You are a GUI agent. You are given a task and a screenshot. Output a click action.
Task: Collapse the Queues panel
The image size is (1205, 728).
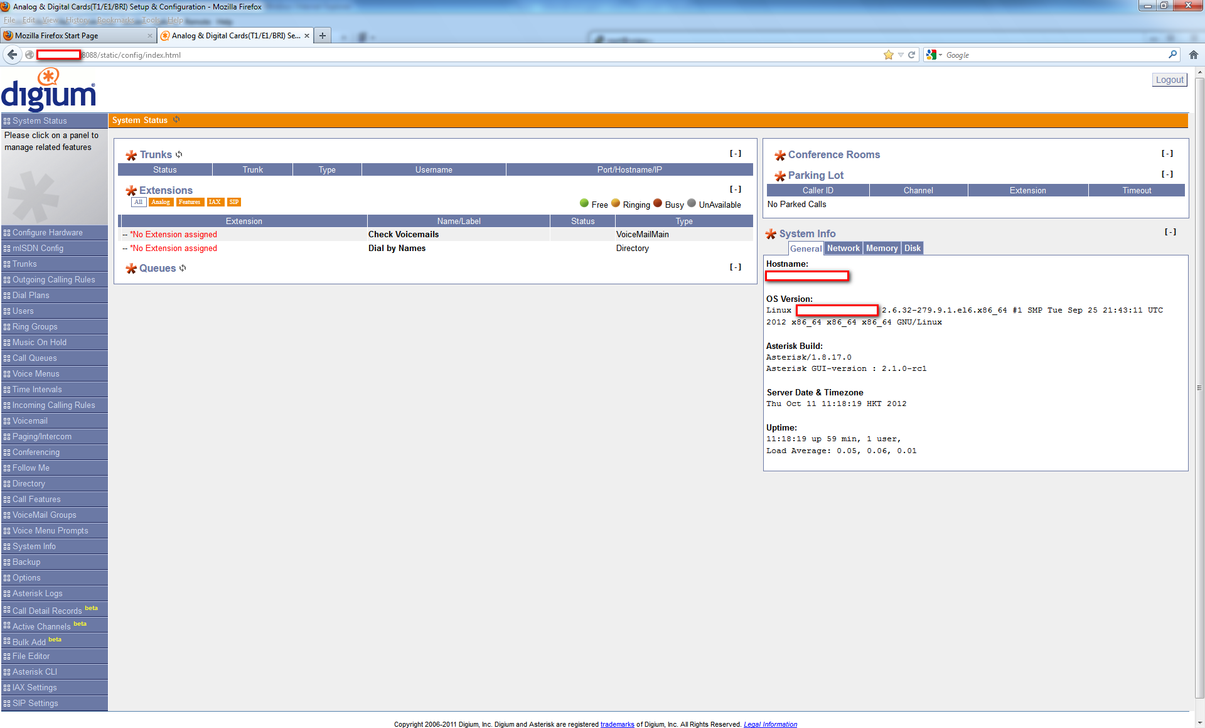[x=736, y=267]
